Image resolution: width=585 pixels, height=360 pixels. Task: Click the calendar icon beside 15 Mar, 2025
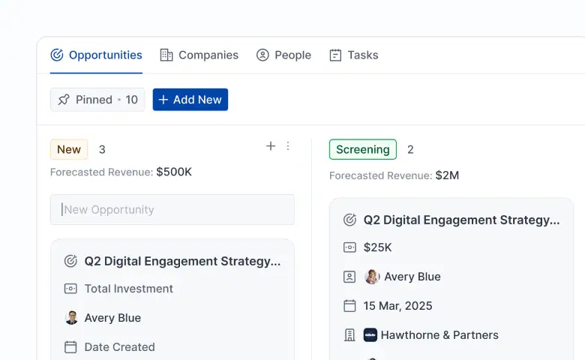click(x=349, y=306)
